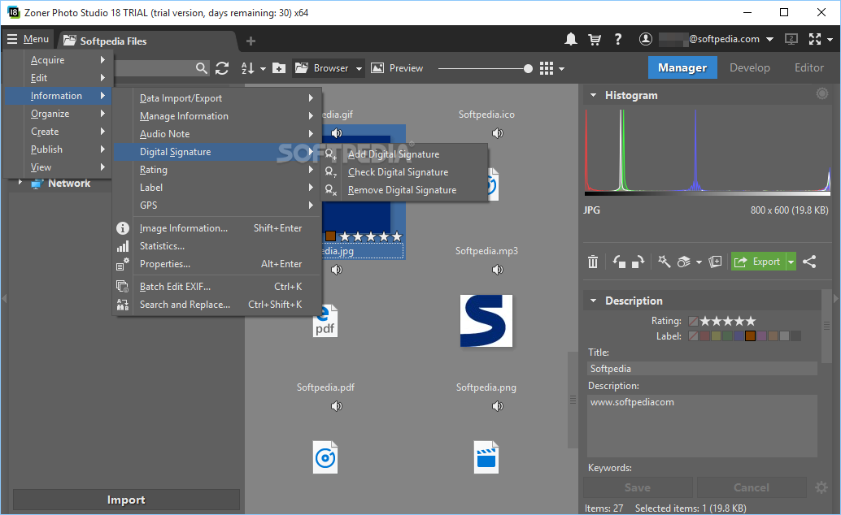Select Batch Edit EXIF menu entry
This screenshot has height=515, width=841.
[x=217, y=287]
